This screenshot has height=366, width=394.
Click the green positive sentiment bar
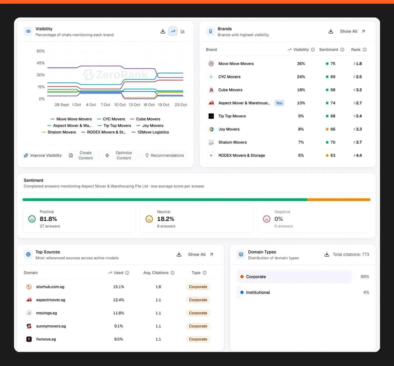coord(165,200)
